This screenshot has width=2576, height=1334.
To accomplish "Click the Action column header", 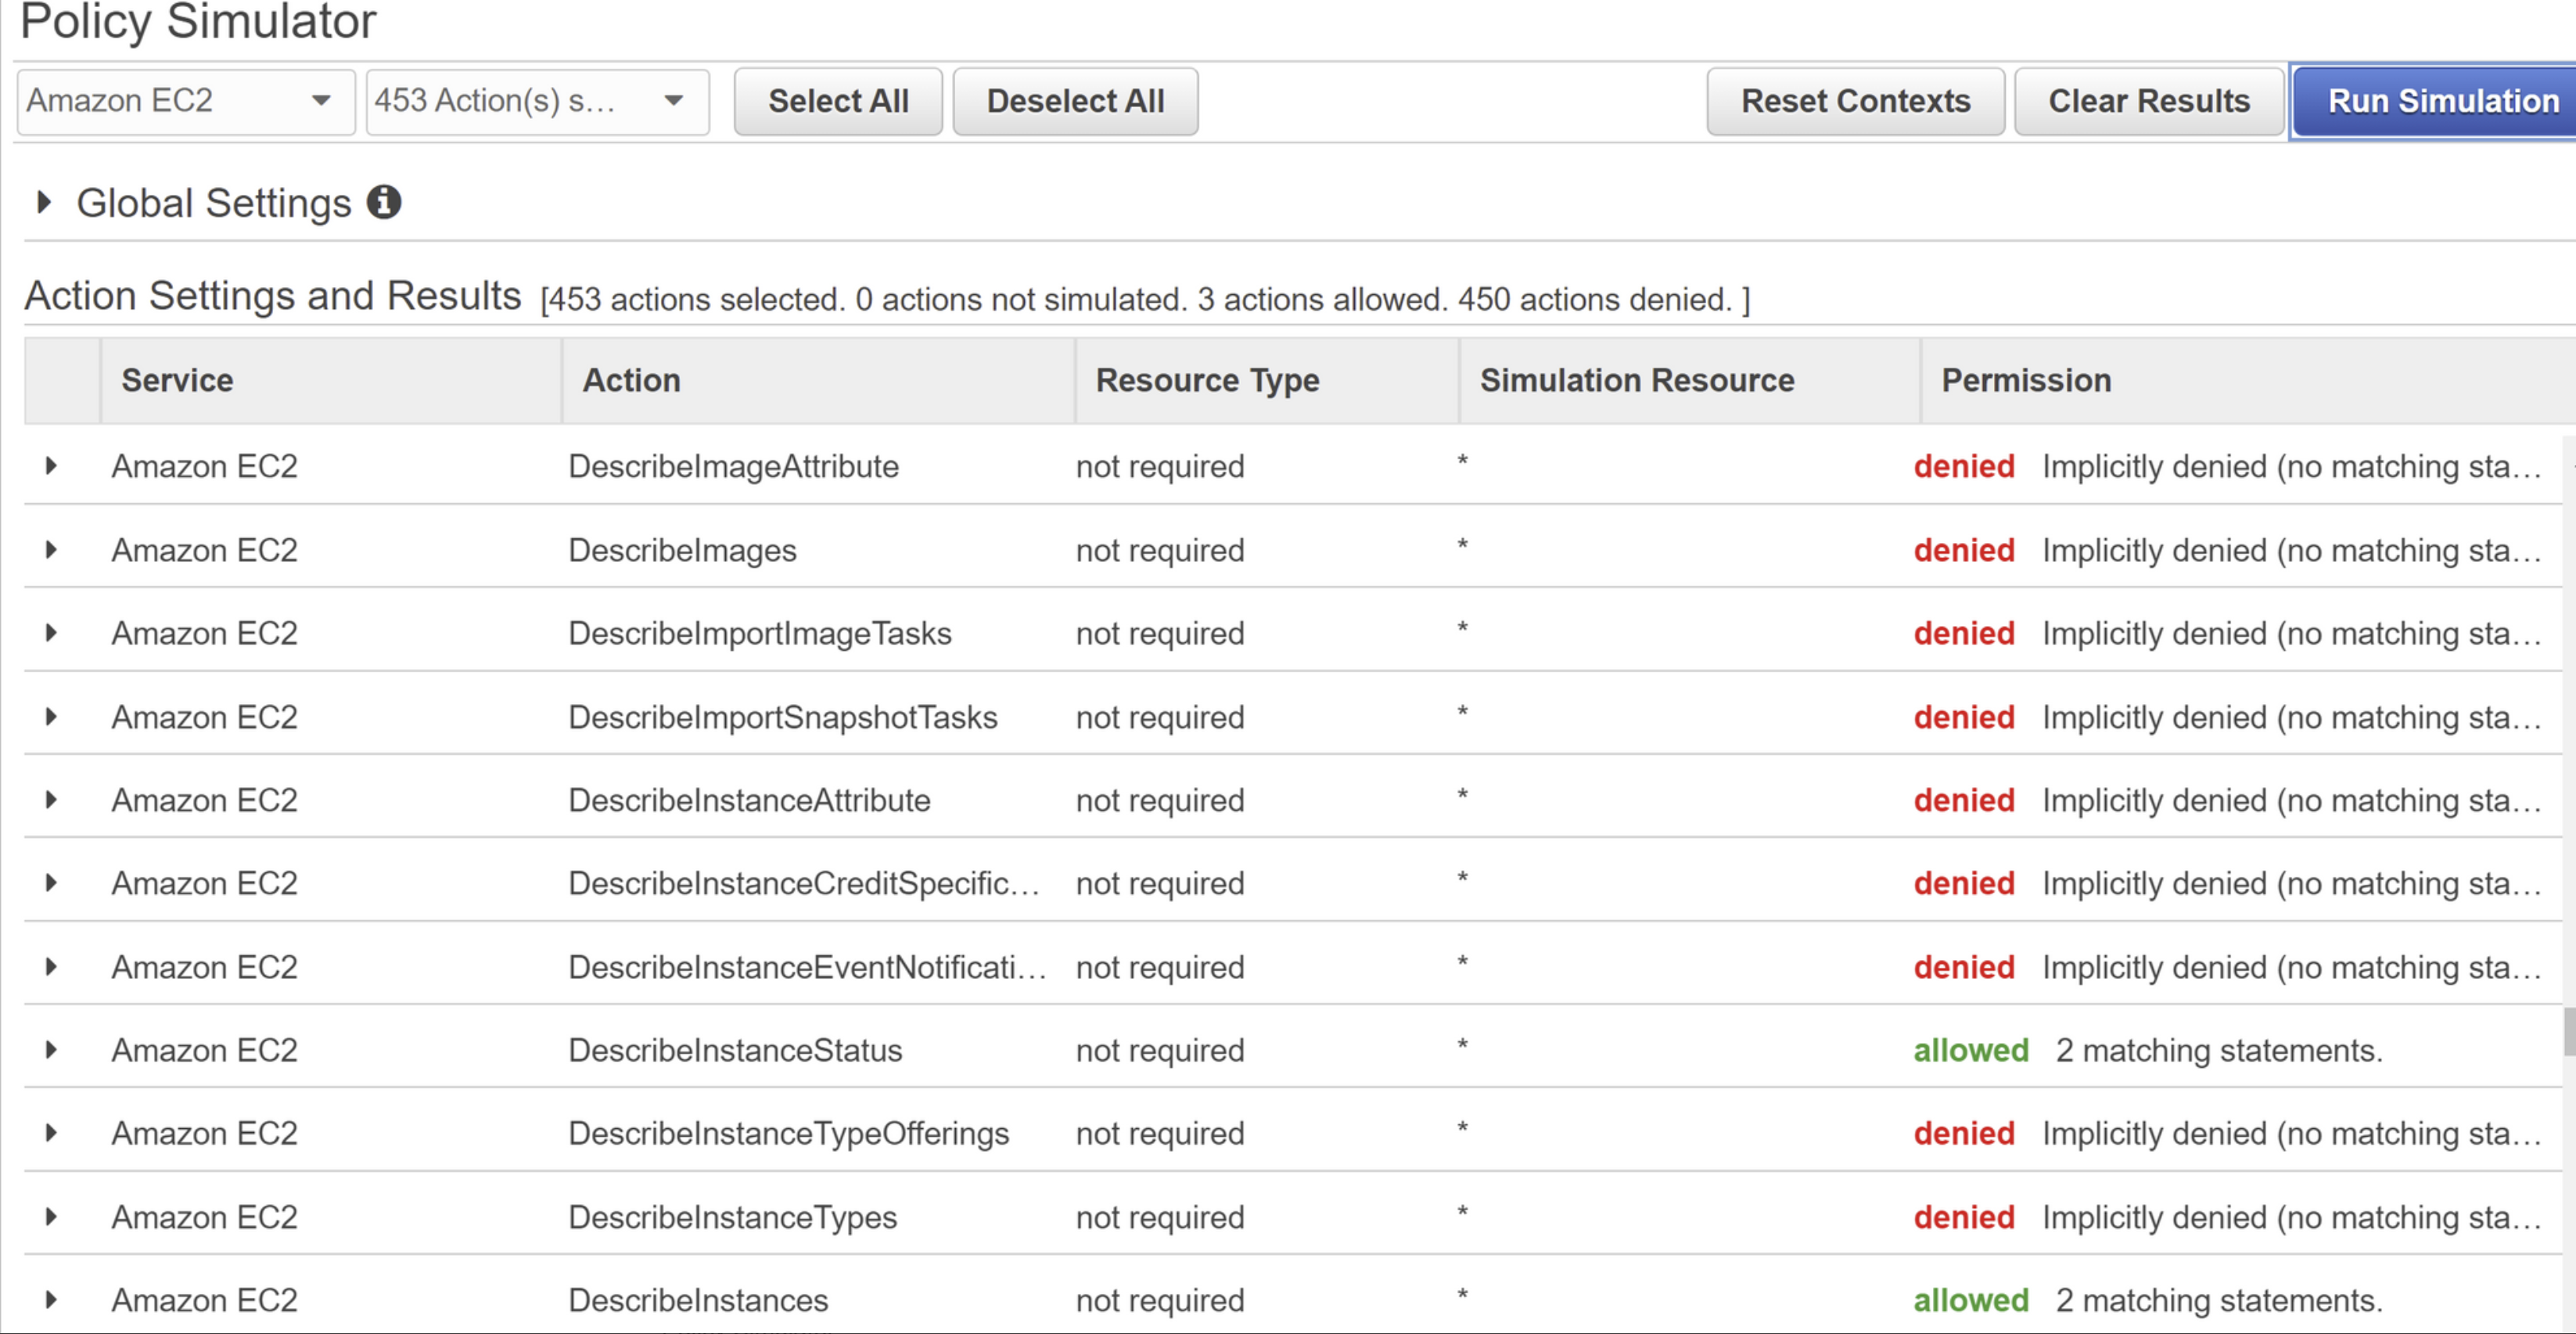I will click(631, 380).
